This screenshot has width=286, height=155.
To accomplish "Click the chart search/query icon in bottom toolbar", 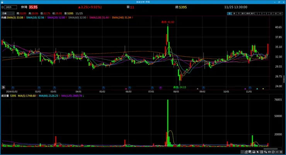I will point(250,152).
